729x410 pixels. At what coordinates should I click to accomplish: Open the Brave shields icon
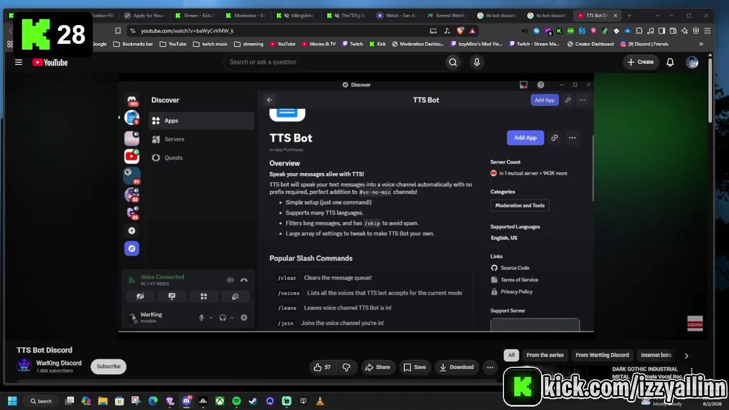click(460, 31)
